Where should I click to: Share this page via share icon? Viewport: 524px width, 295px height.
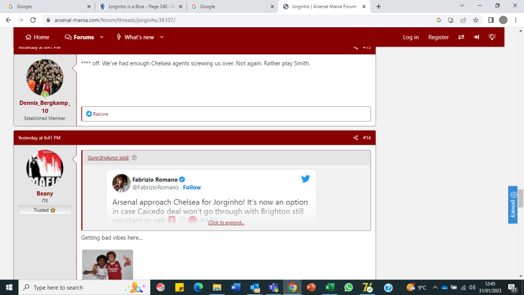[x=463, y=20]
